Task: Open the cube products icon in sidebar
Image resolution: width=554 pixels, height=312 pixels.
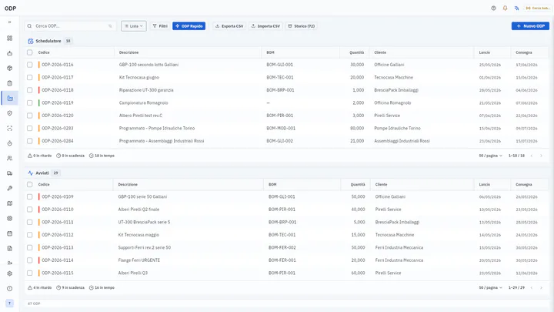Action: click(9, 68)
